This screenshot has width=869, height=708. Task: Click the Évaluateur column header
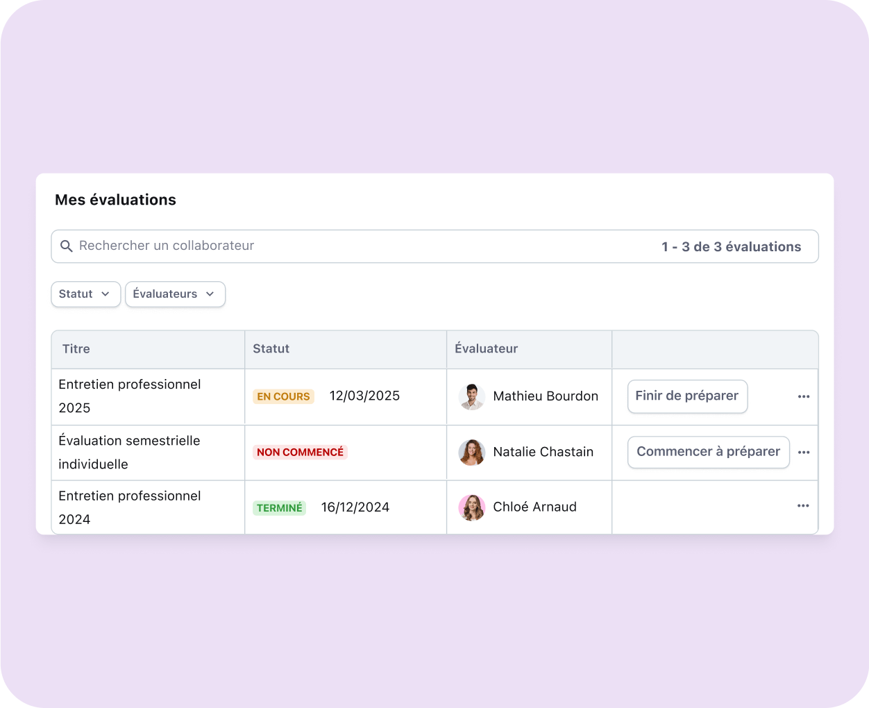pyautogui.click(x=486, y=349)
